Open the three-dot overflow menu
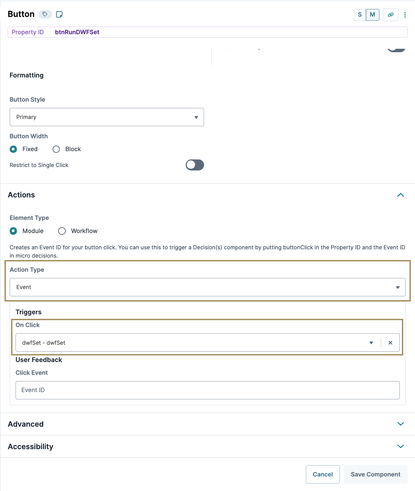Viewport: 415px width, 491px height. [x=405, y=15]
